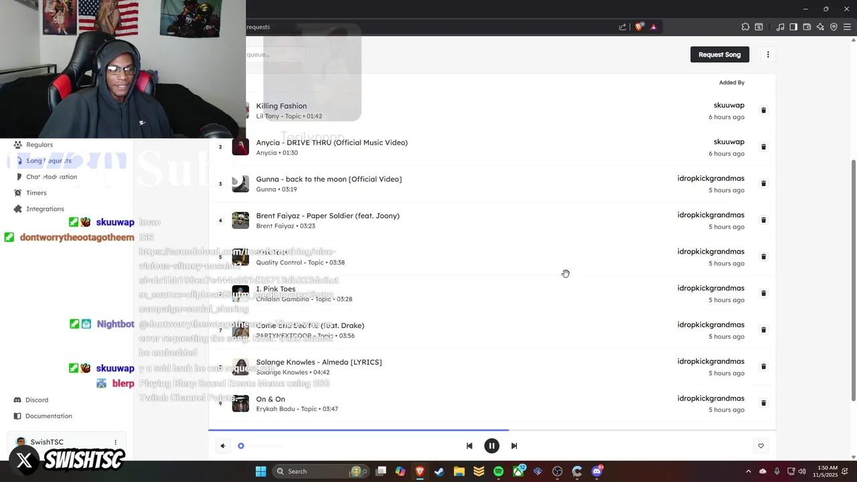
Task: Open Timers in the sidebar
Action: point(36,193)
